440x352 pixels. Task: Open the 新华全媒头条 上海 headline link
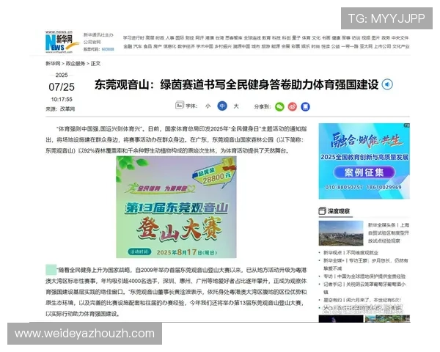(x=389, y=232)
